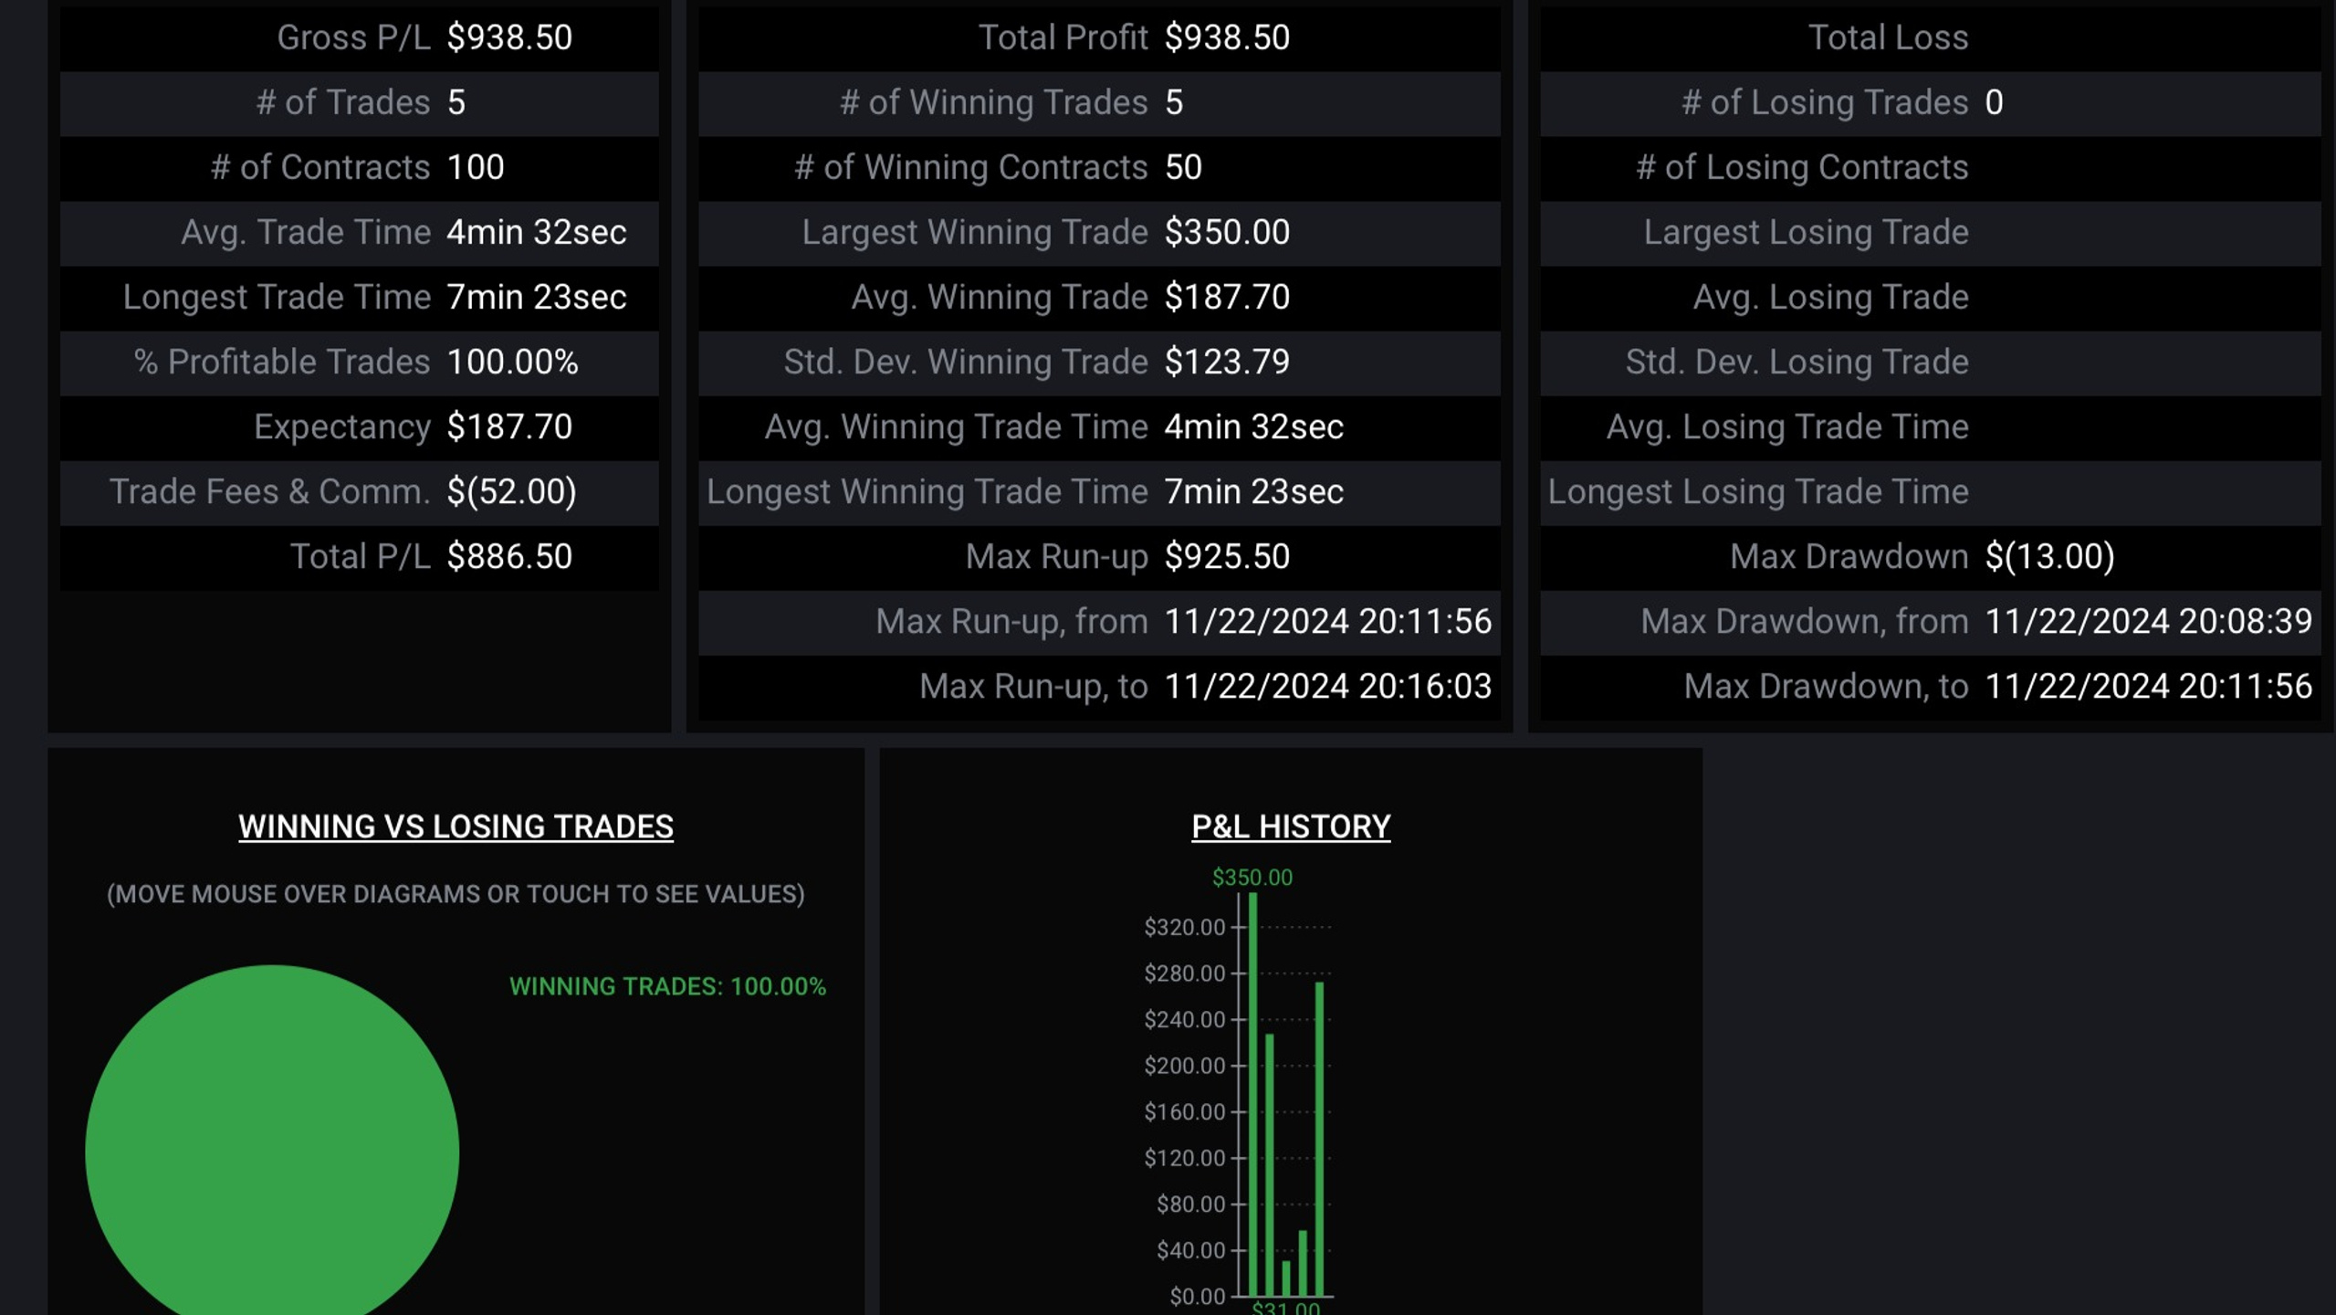This screenshot has height=1315, width=2336.
Task: Click the Max Drawdown, to timestamp row
Action: pos(1930,687)
